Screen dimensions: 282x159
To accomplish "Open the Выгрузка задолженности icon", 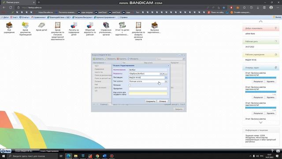I will tap(154, 27).
